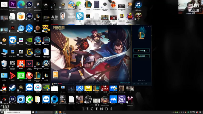The width and height of the screenshot is (203, 114).
Task: Open the World of Warcraft Classic shortcut
Action: (21, 87)
